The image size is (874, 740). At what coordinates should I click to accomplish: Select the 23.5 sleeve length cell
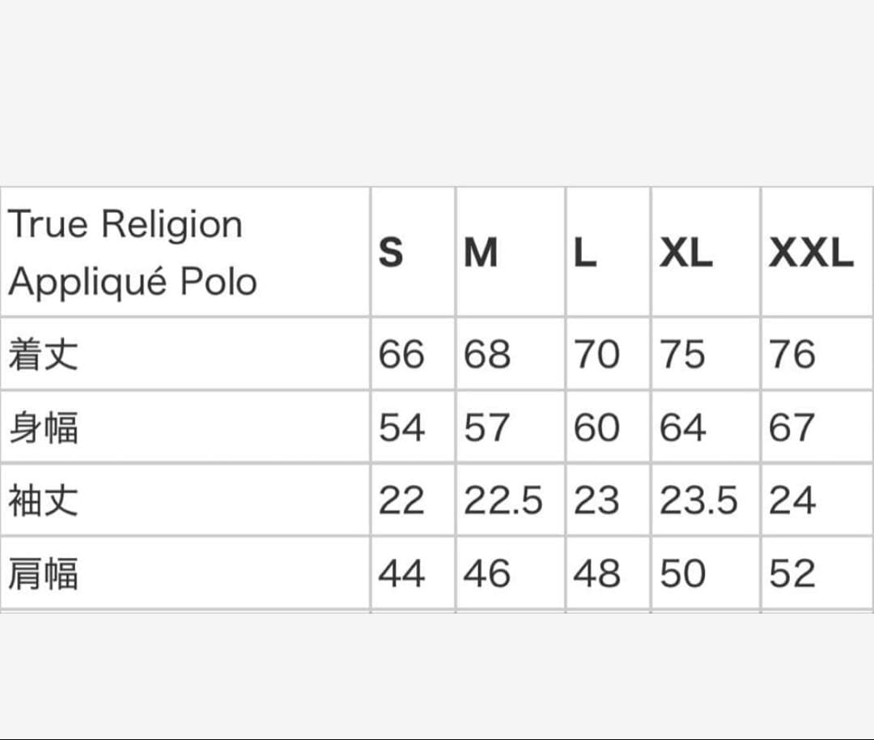pos(698,500)
